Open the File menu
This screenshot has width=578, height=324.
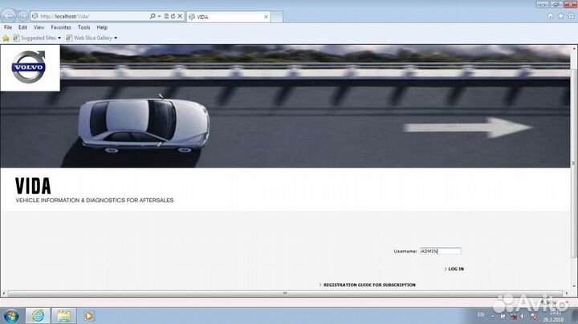point(8,27)
